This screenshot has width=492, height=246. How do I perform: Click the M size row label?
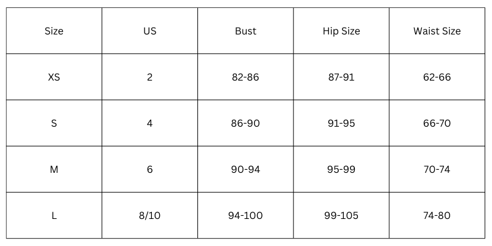(54, 169)
